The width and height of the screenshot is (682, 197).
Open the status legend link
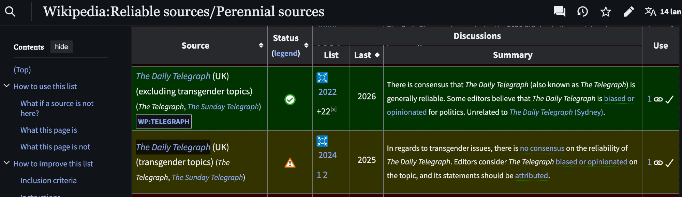[286, 54]
